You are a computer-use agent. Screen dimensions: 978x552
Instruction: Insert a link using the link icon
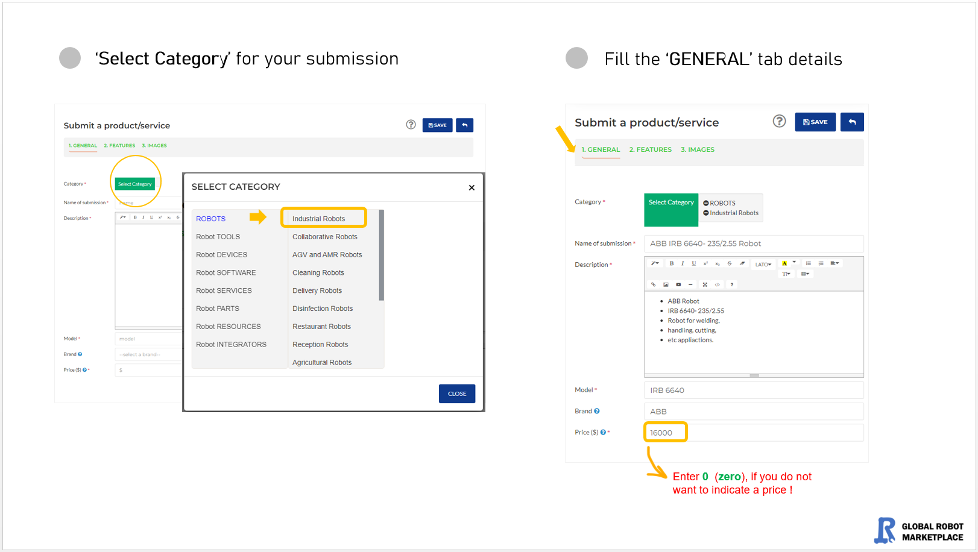(654, 284)
